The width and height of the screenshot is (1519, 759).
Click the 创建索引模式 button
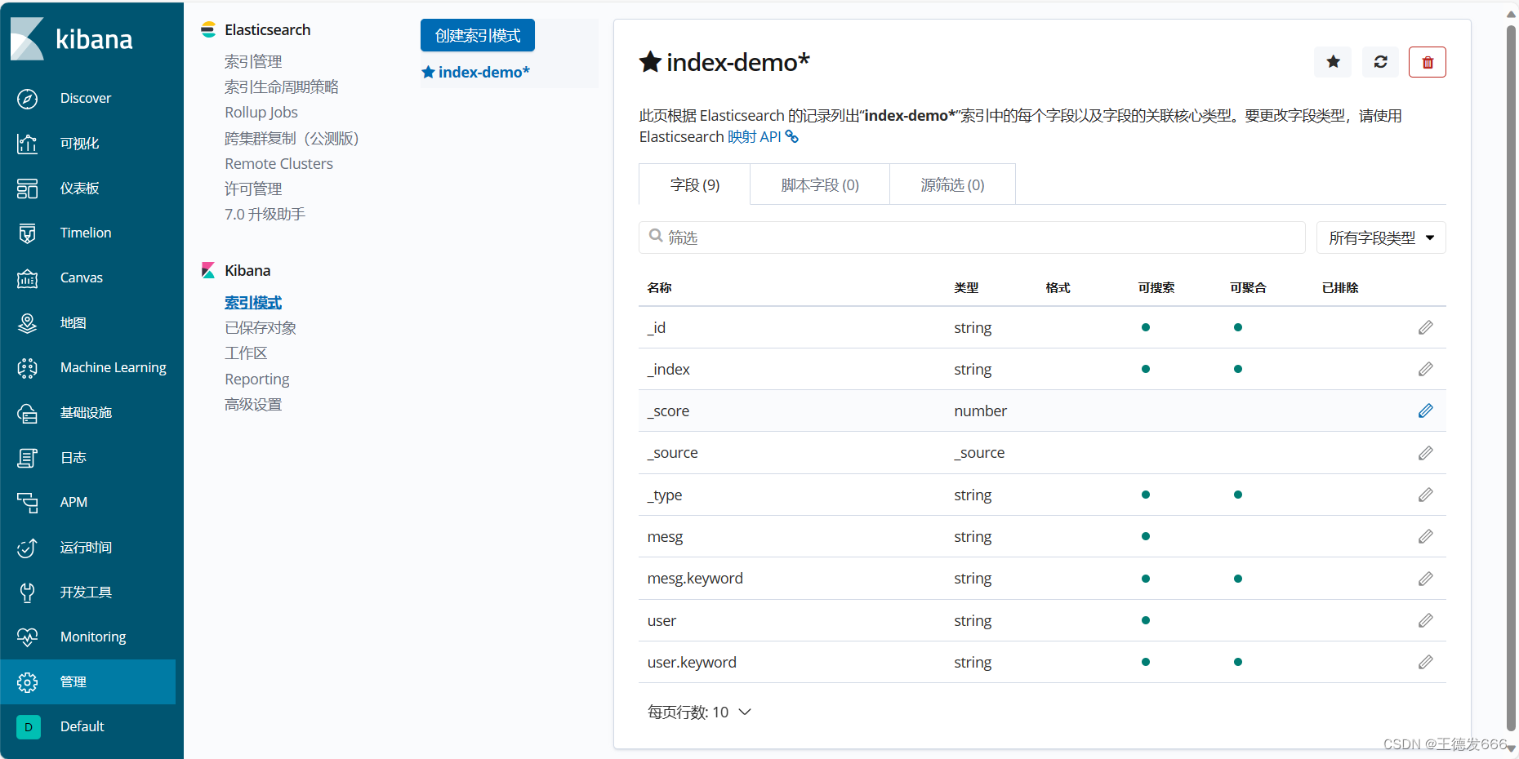tap(478, 35)
